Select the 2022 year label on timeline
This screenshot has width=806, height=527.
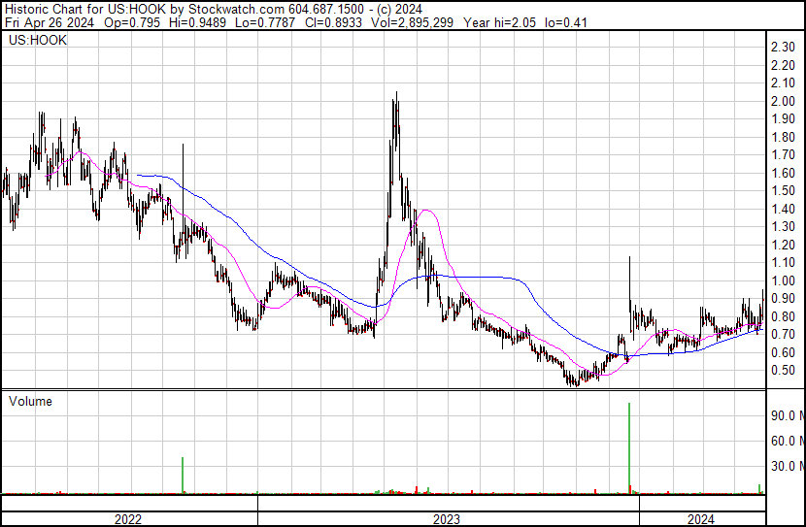(128, 519)
